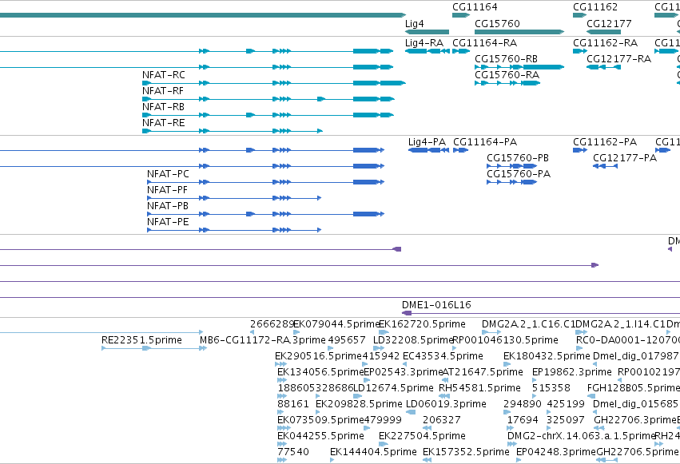Click the NFAT-RC transcript label
Screen dimensions: 680x464
tap(164, 74)
